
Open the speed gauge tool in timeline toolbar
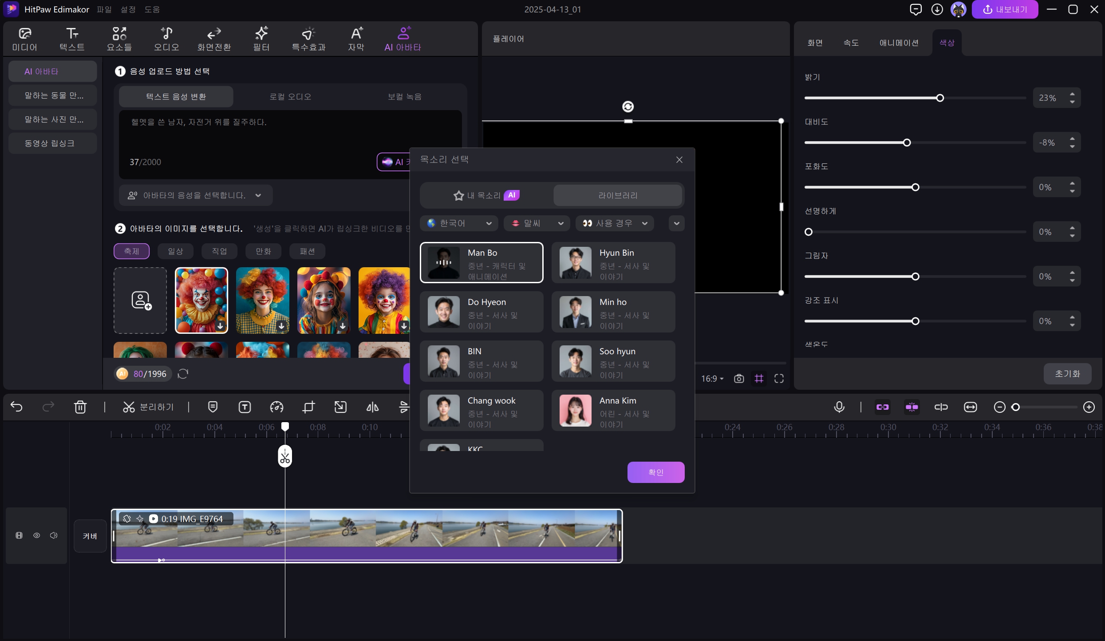[x=276, y=407]
